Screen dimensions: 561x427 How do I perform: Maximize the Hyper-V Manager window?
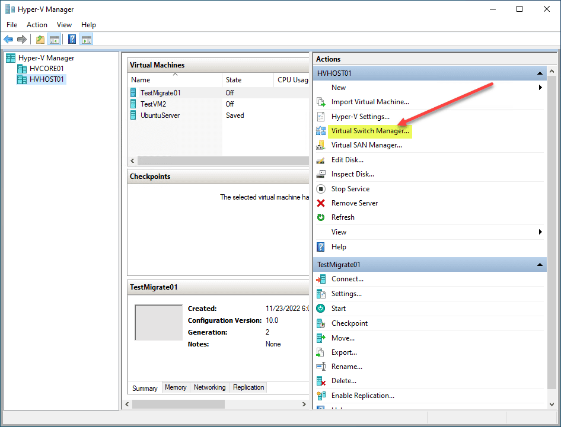(x=519, y=9)
